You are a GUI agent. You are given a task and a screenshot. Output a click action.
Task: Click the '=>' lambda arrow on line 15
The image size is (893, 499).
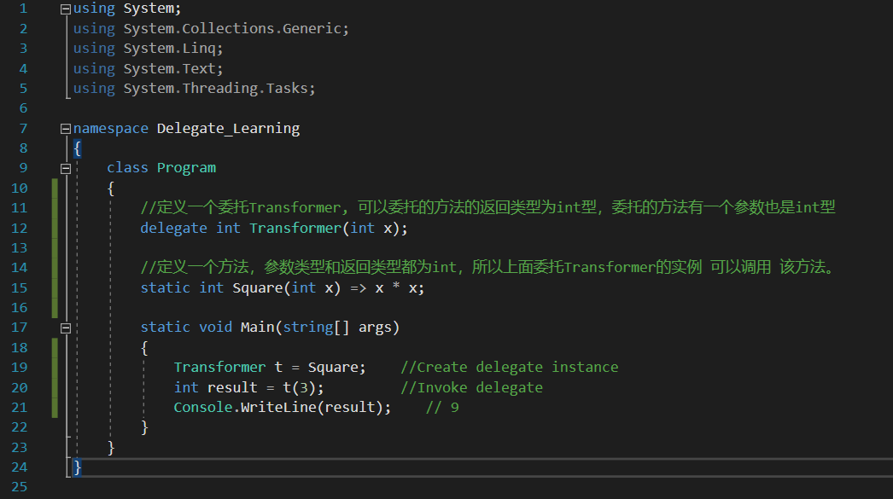pyautogui.click(x=359, y=288)
